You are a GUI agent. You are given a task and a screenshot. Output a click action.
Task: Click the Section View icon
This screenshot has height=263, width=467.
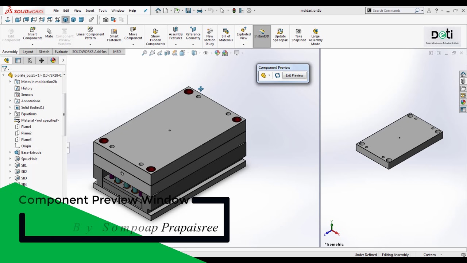[167, 53]
